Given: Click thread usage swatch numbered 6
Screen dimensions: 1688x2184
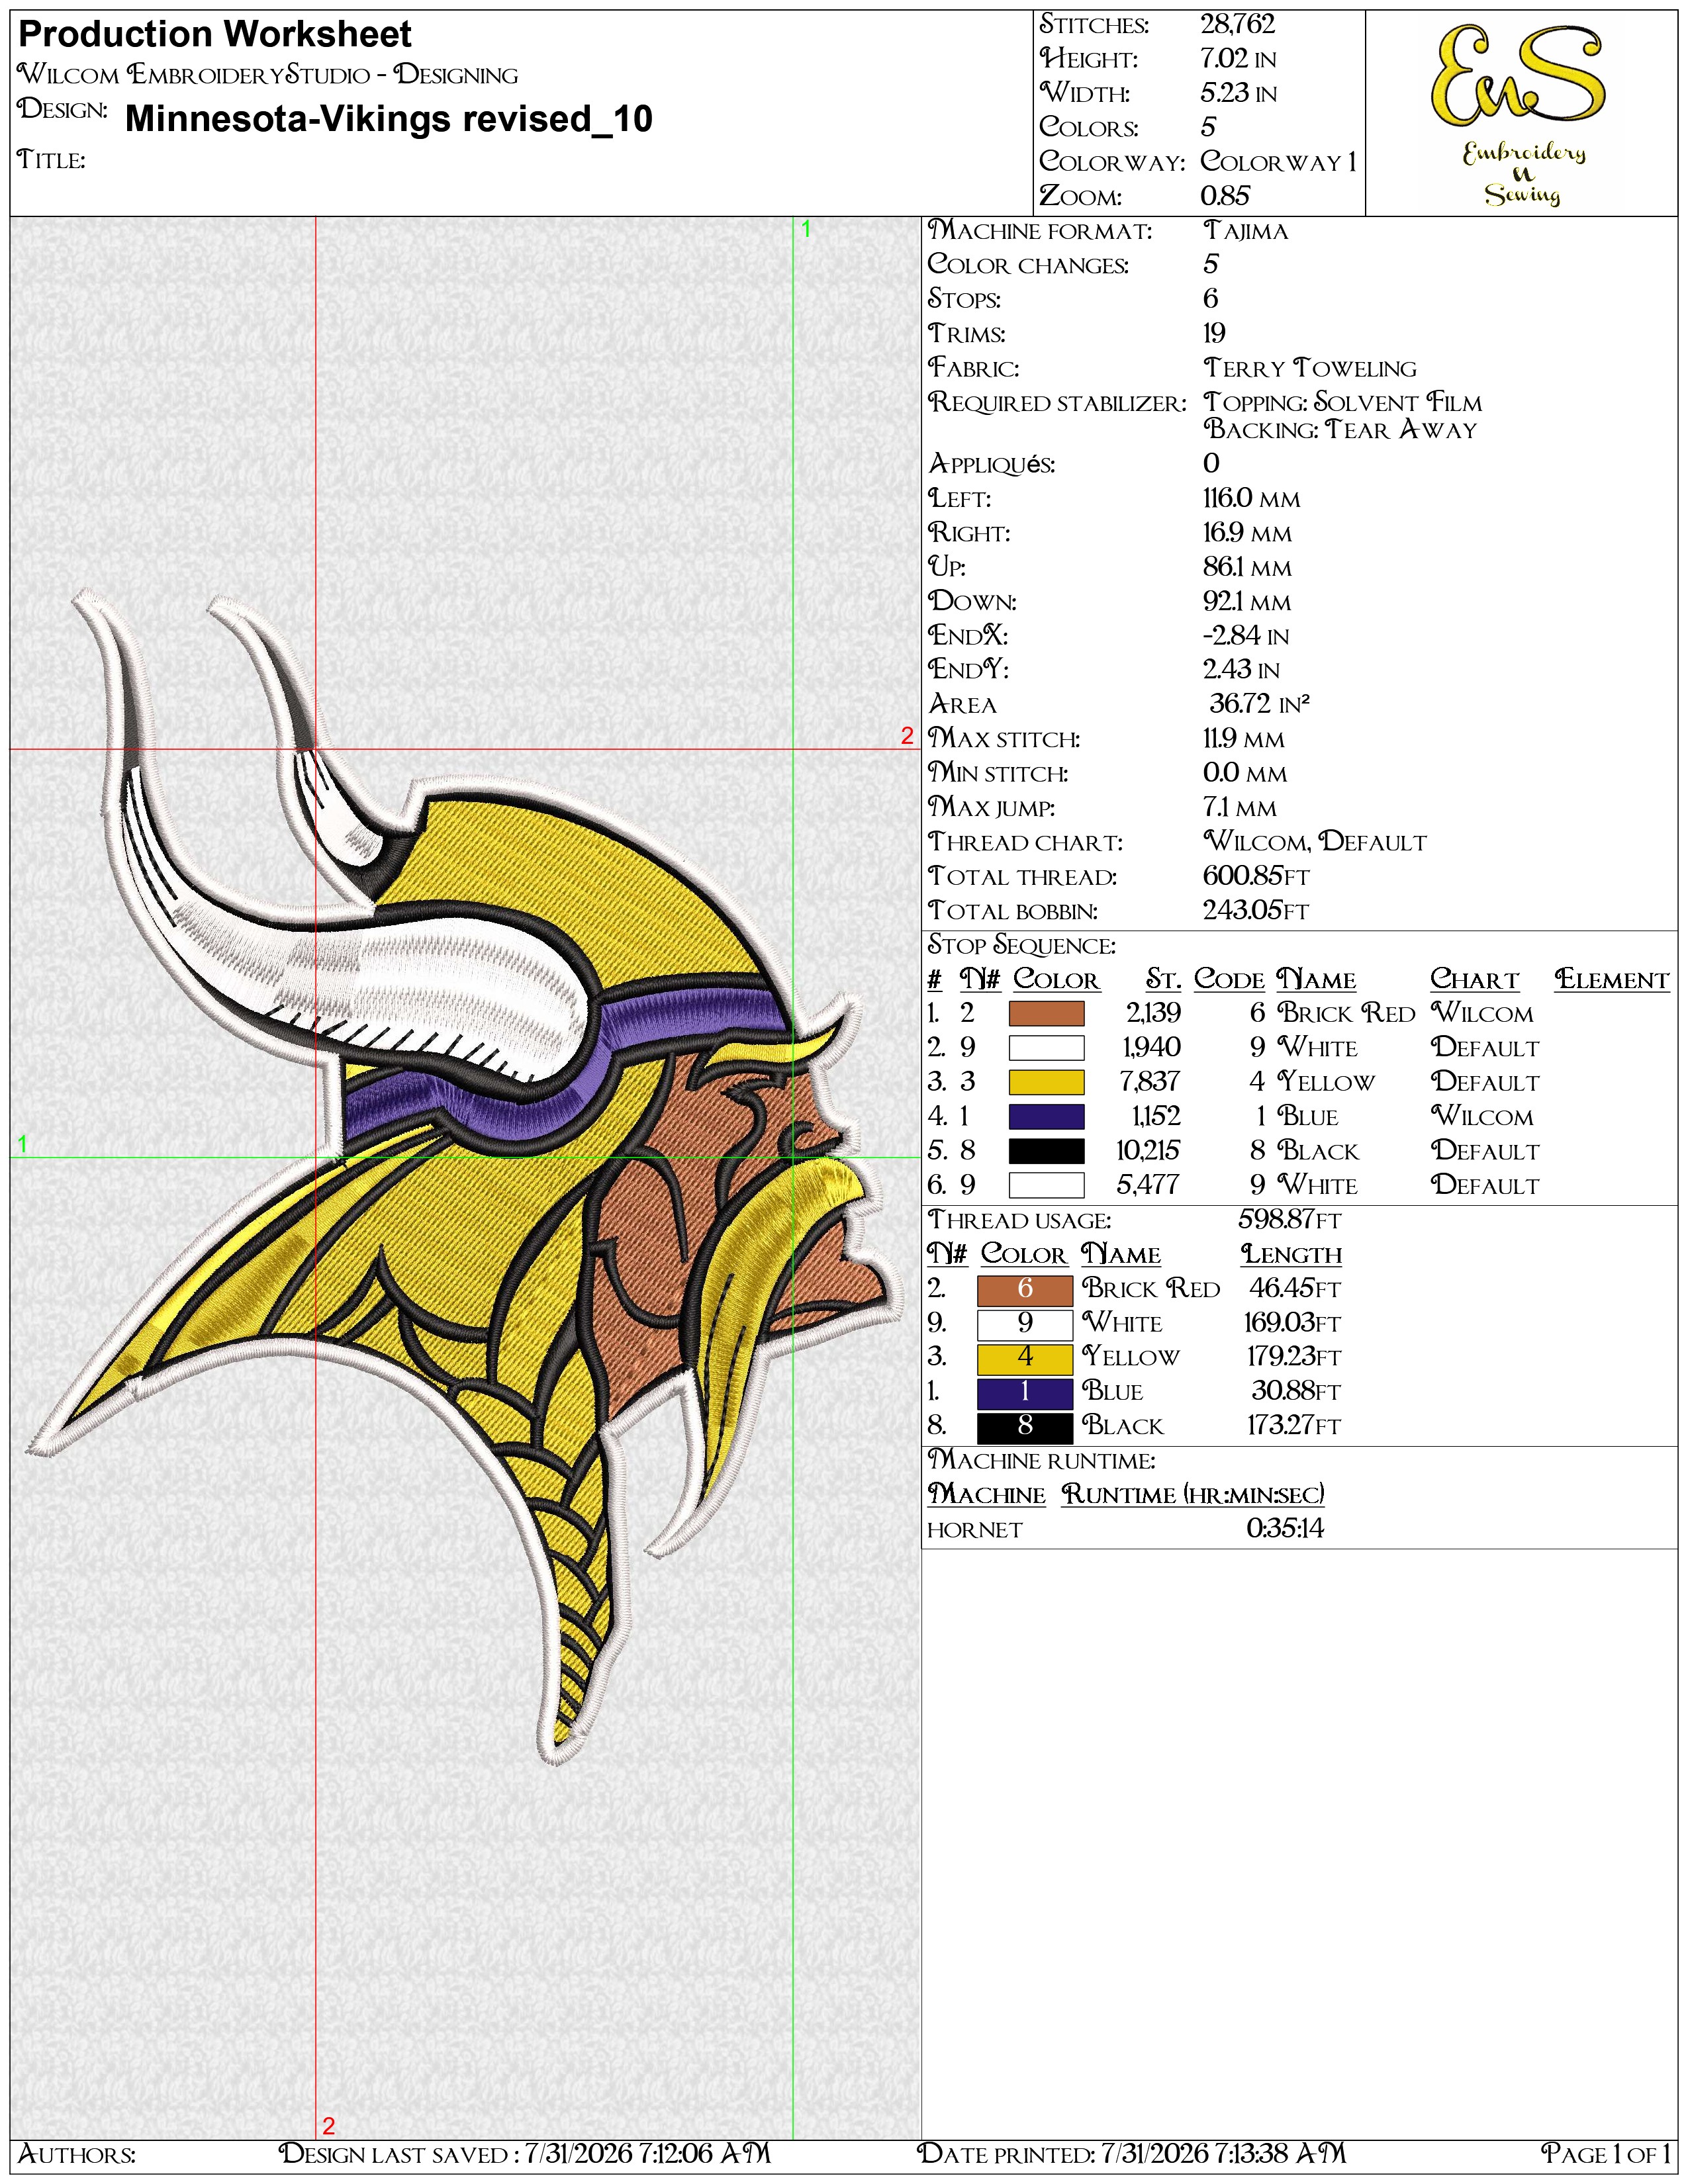Looking at the screenshot, I should 1025,1289.
